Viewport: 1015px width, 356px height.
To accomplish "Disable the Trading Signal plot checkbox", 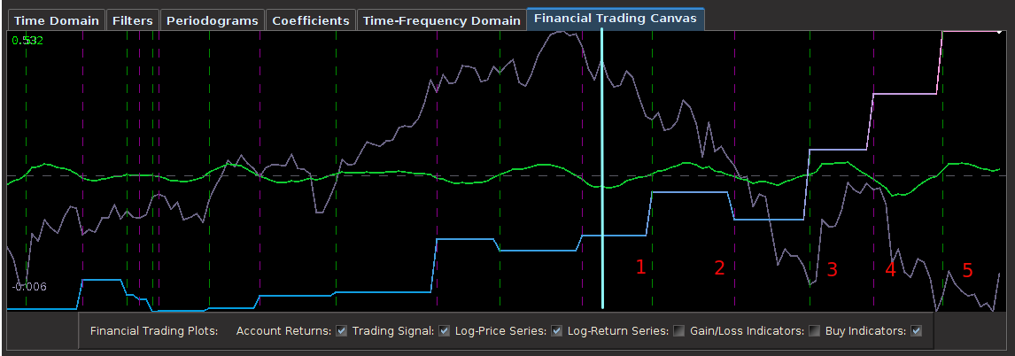I will coord(445,331).
